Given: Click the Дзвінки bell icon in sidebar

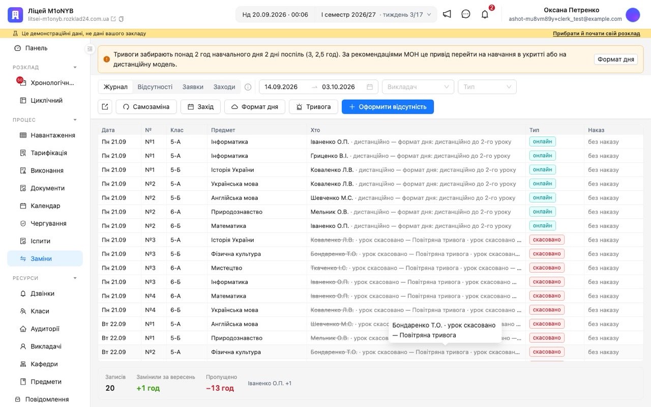Looking at the screenshot, I should coord(23,294).
